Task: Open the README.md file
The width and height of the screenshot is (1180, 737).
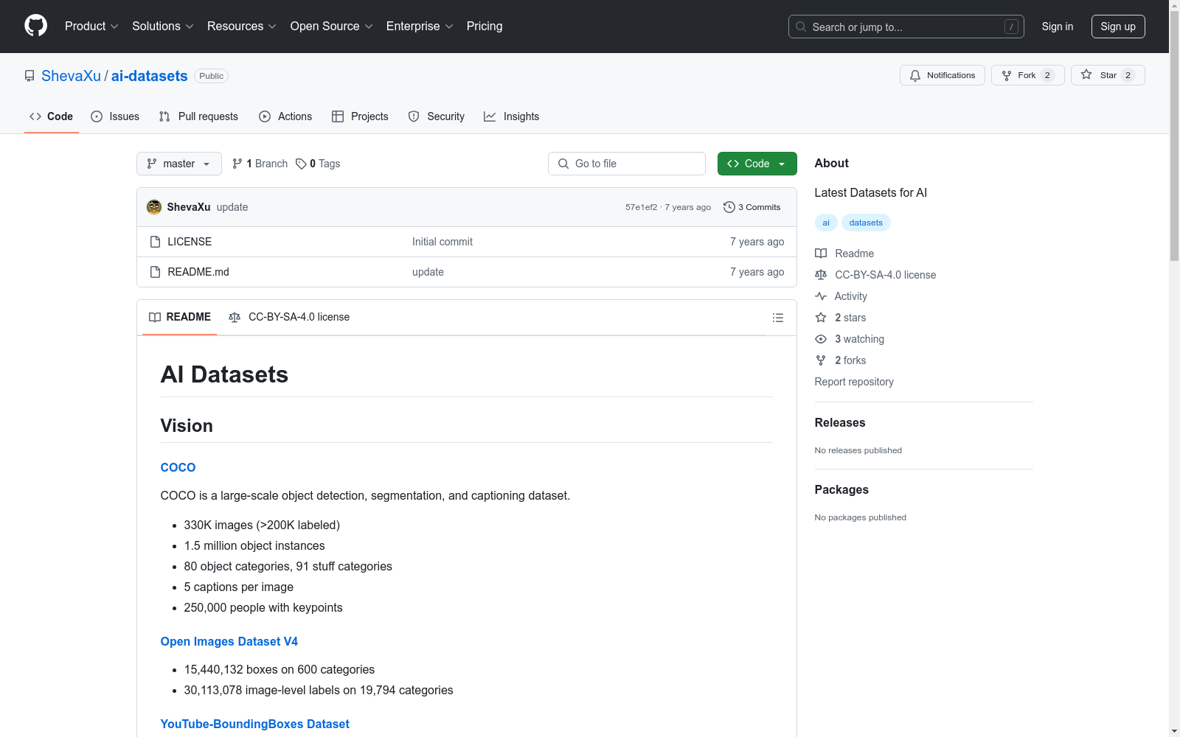Action: click(x=198, y=272)
